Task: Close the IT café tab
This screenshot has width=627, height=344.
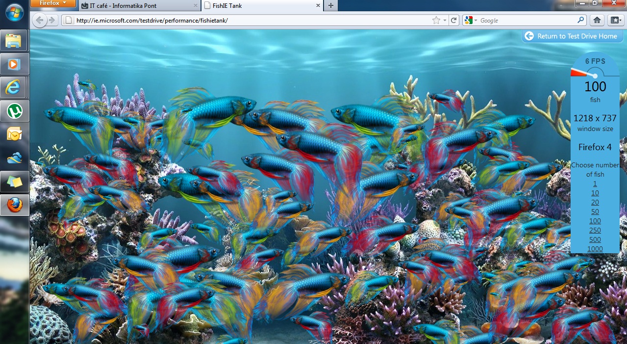Action: click(196, 5)
